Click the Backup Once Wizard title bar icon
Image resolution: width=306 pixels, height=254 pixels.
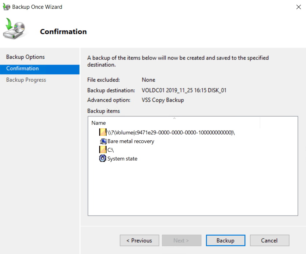click(x=6, y=7)
